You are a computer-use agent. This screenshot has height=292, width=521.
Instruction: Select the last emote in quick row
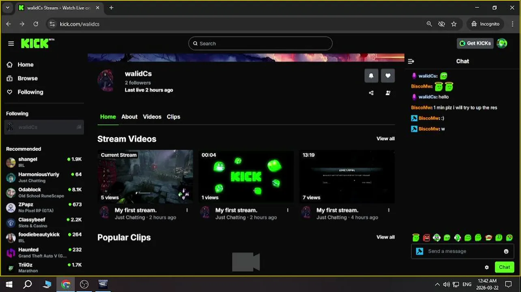(509, 238)
